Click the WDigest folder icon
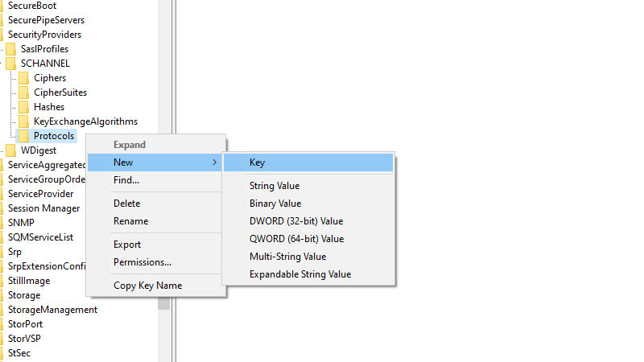The image size is (644, 362). (x=11, y=150)
